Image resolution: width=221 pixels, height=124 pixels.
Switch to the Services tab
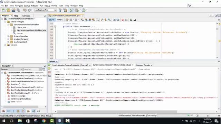pos(26,16)
